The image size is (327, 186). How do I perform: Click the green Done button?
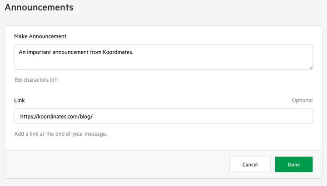click(x=293, y=164)
